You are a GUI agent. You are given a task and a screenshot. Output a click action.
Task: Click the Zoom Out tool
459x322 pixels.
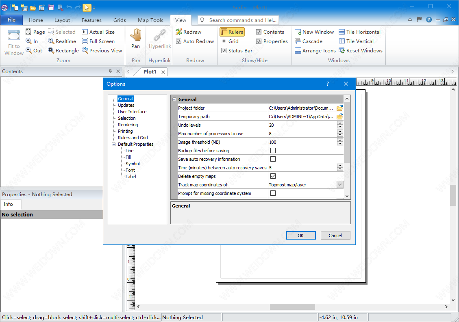tap(34, 51)
